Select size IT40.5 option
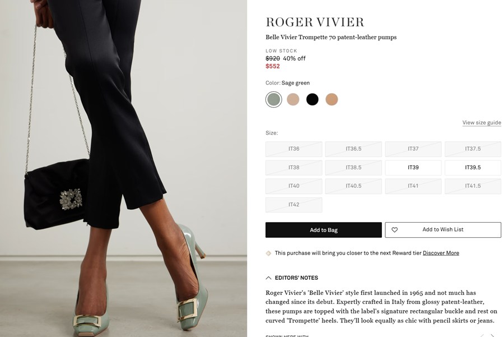Viewport: 504px width, 337px height. 353,186
